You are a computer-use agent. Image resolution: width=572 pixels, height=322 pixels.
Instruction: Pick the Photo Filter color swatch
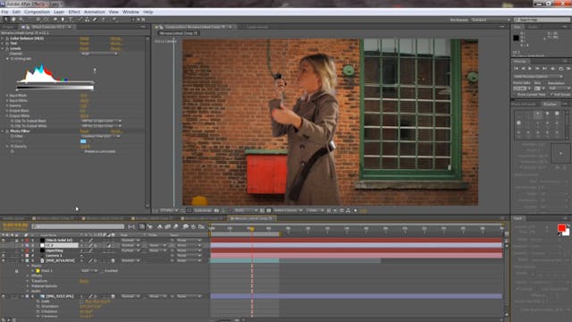click(83, 141)
